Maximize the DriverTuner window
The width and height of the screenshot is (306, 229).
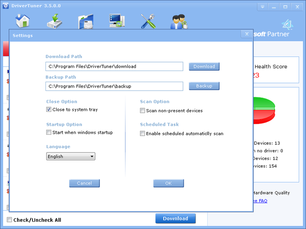[x=285, y=7]
